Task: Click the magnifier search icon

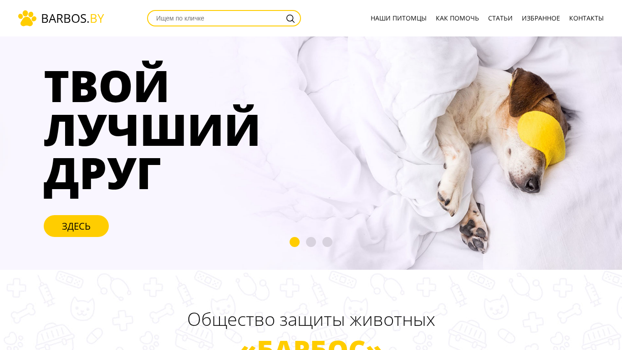Action: pos(290,18)
